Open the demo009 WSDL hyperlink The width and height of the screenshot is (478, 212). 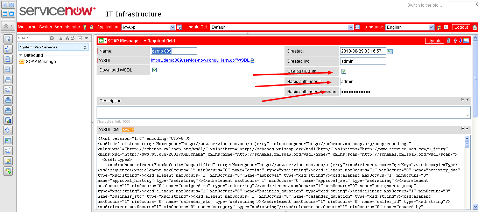[200, 60]
